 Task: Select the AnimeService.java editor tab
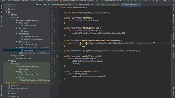click(131, 5)
